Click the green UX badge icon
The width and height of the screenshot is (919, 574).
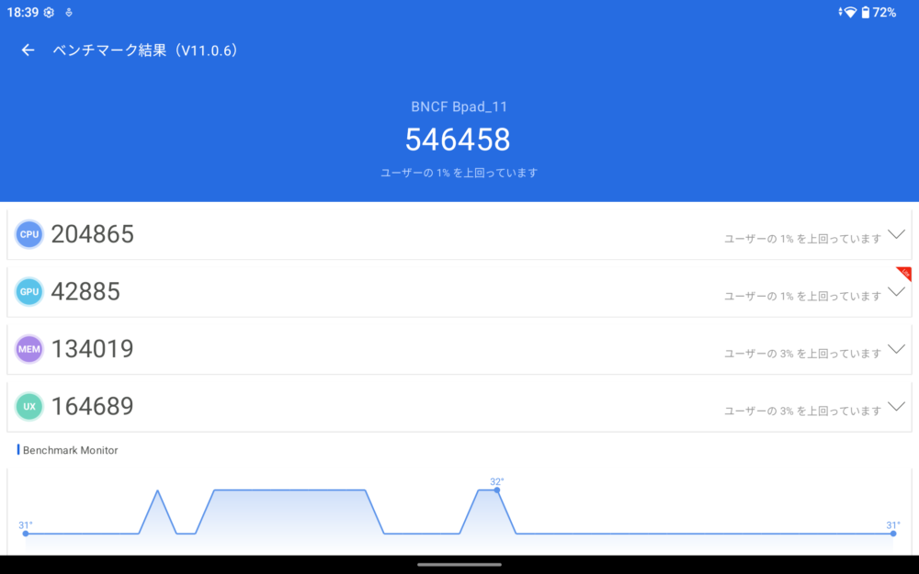29,406
